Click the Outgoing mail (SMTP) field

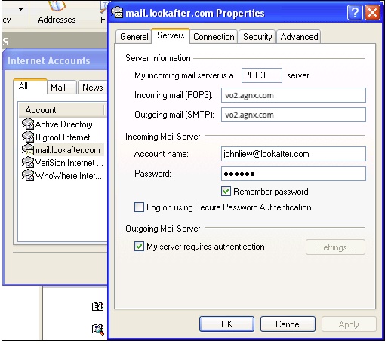pyautogui.click(x=294, y=115)
